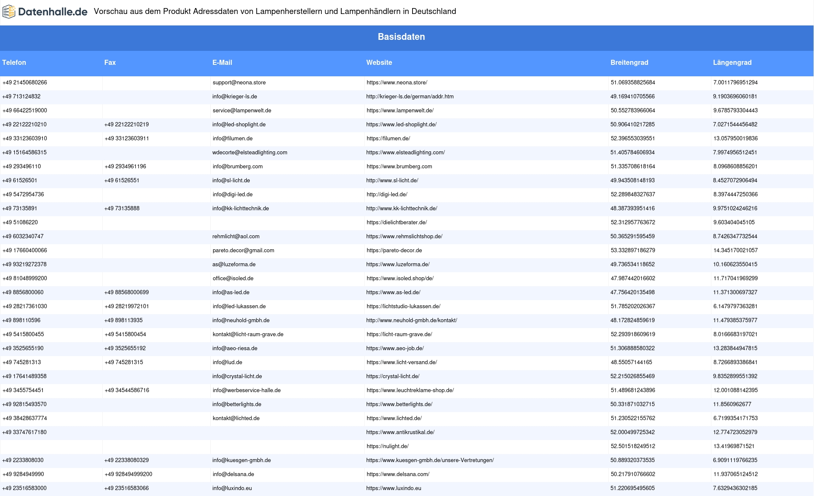Screen dimensions: 814x496
Task: Click rehmlicht@aol.com email
Action: (236, 237)
